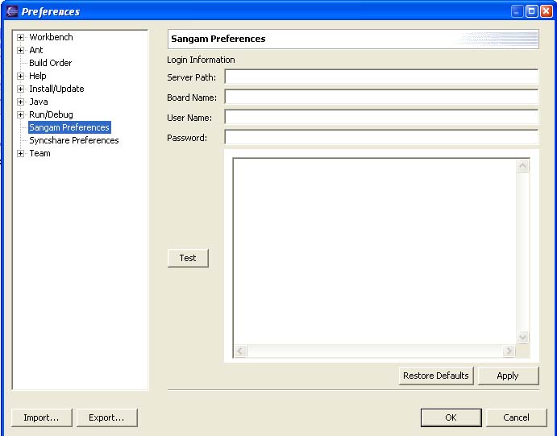Select Help in the preferences tree
The image size is (557, 436).
point(38,76)
